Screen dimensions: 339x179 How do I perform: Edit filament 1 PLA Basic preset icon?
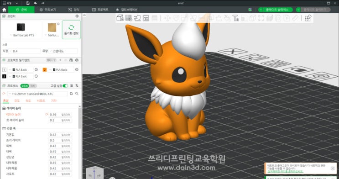36,70
